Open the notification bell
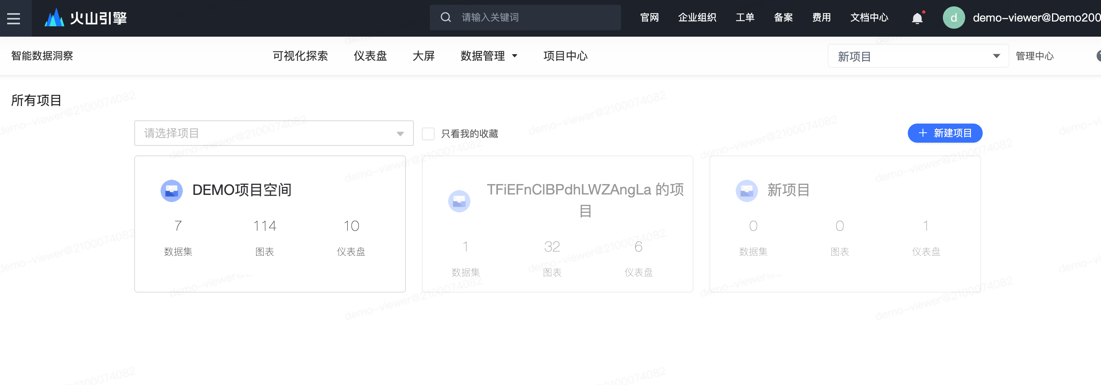Viewport: 1101px width, 385px height. (917, 18)
